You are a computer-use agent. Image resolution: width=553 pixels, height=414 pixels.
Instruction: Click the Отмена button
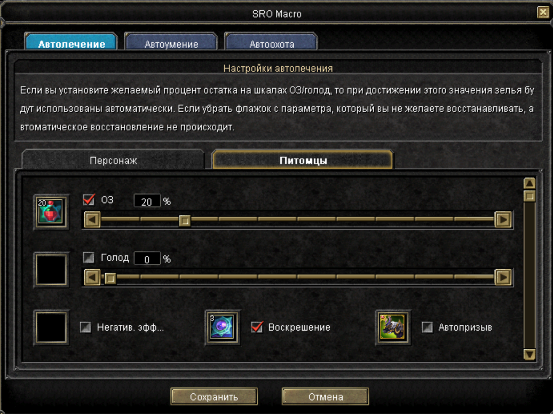[x=326, y=397]
